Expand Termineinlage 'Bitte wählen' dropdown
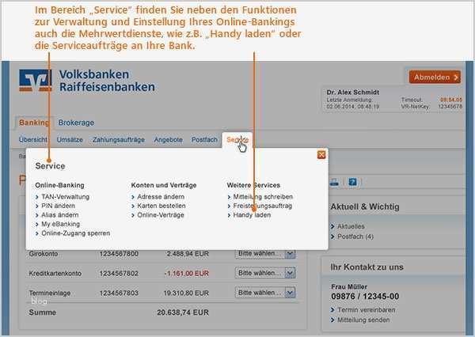This screenshot has height=337, width=475. pos(265,293)
